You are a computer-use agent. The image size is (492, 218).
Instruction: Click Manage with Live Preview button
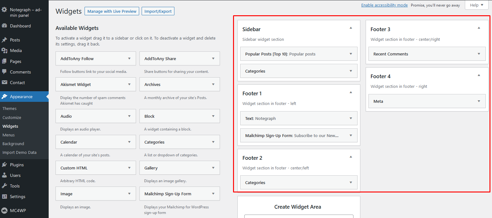(112, 11)
